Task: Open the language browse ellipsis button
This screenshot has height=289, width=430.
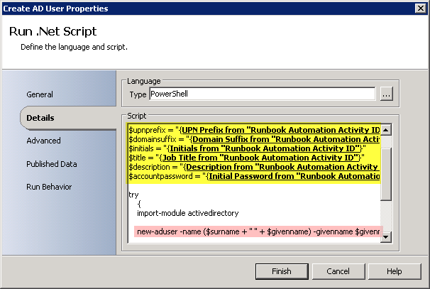Action: 386,94
